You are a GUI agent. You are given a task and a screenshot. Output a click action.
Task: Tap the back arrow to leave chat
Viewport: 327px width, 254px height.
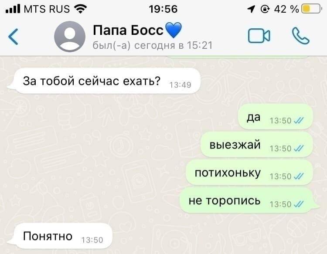(x=13, y=37)
